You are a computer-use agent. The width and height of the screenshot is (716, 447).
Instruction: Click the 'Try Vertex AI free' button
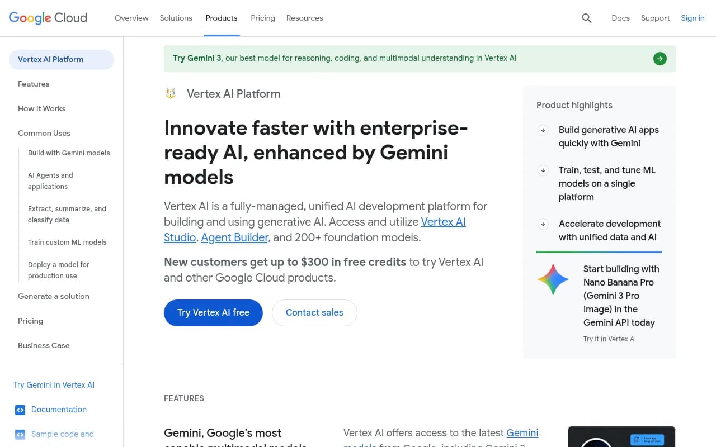(x=213, y=312)
